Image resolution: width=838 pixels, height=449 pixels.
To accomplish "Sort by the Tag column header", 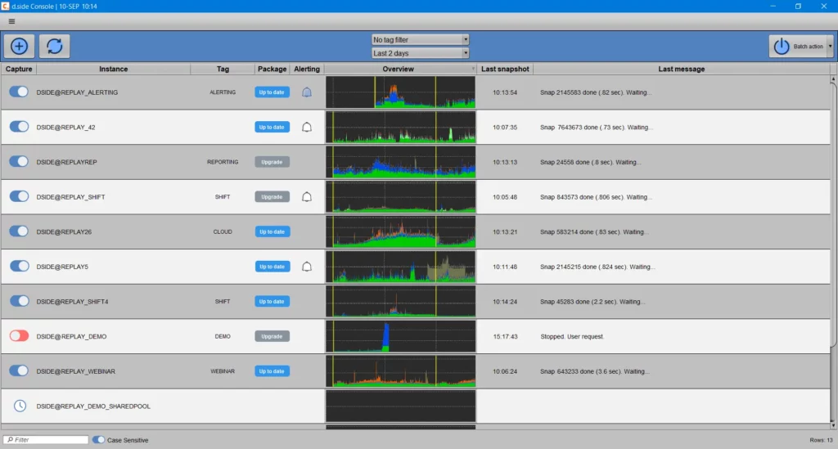I will coord(223,69).
